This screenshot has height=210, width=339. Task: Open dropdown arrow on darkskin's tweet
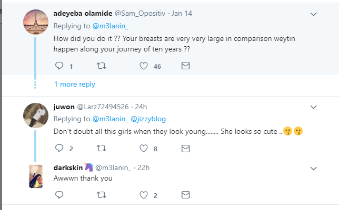pos(314,168)
